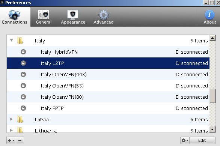This screenshot has height=146, width=220.
Task: Click Disconnected status of Italy PPTP
Action: (x=192, y=108)
